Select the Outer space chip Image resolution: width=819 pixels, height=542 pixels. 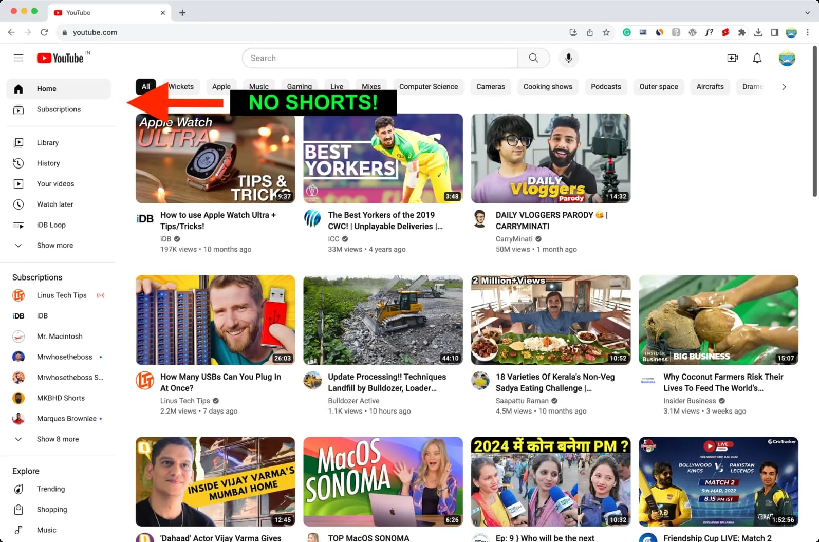(x=659, y=87)
